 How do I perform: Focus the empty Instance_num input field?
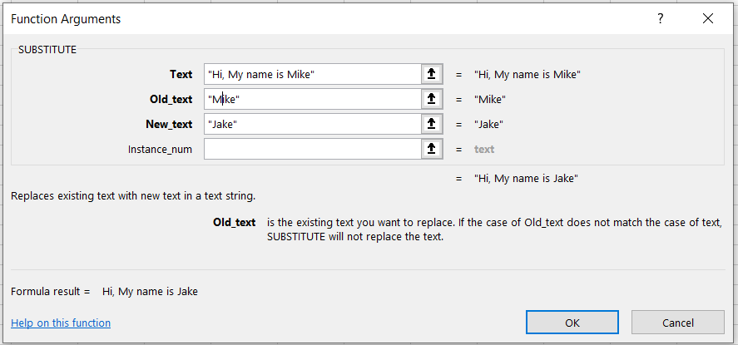[312, 149]
